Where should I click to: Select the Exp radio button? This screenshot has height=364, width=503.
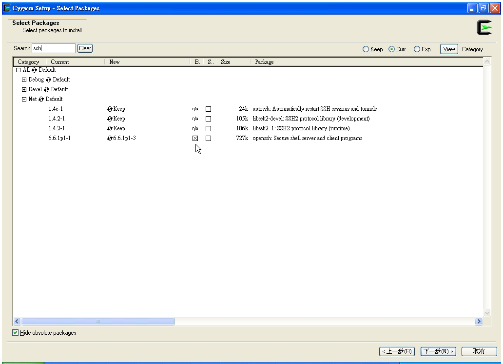pos(417,49)
